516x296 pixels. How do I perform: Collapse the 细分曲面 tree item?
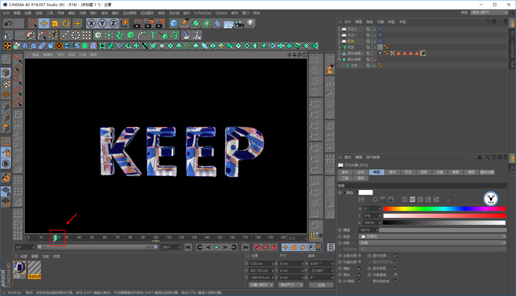pos(340,59)
